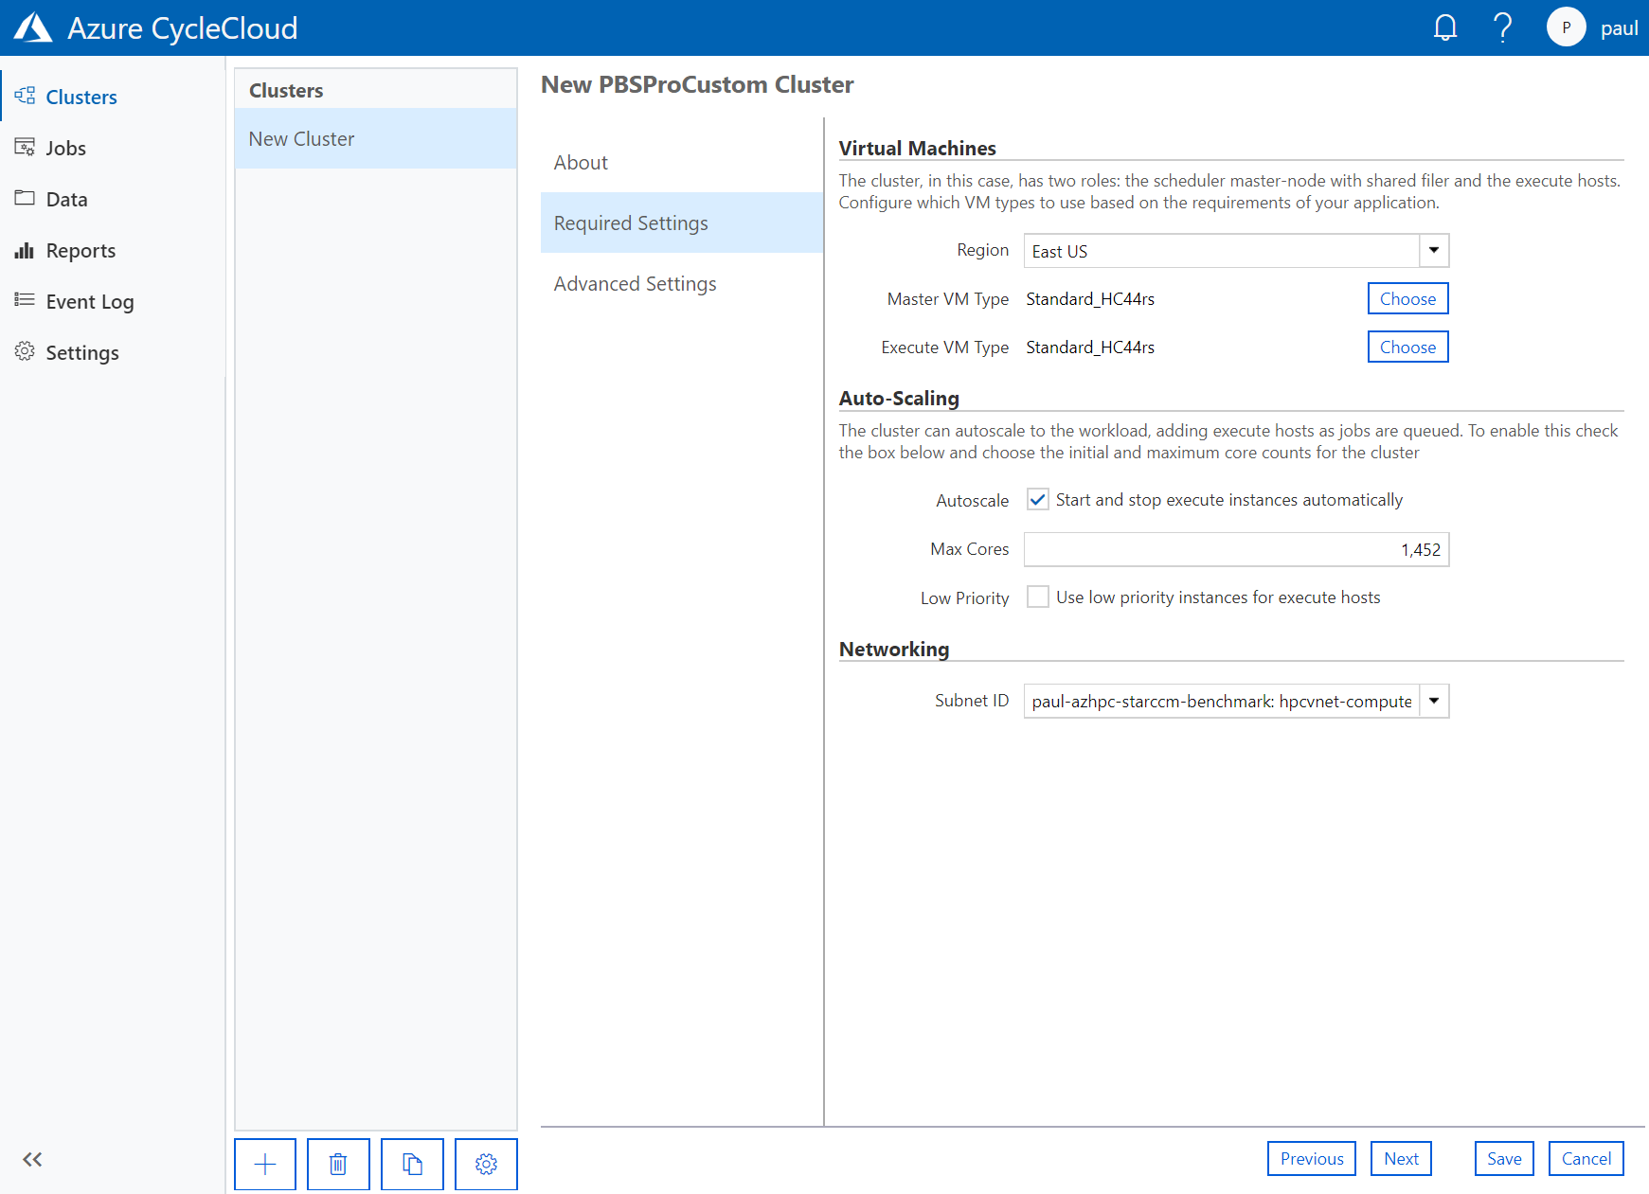Click the Settings gear icon in sidebar
The image size is (1649, 1194).
pos(25,351)
